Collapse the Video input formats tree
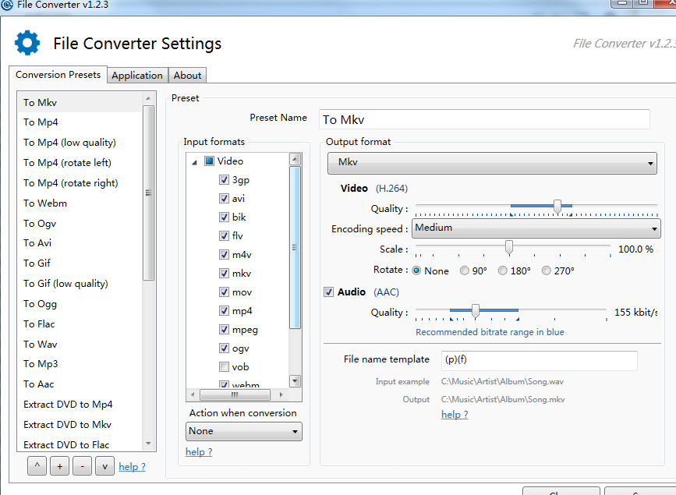 194,162
